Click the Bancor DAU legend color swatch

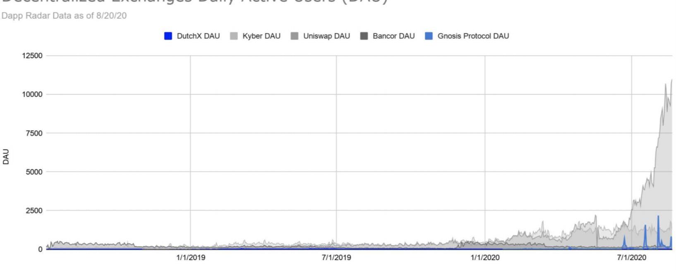tap(364, 36)
